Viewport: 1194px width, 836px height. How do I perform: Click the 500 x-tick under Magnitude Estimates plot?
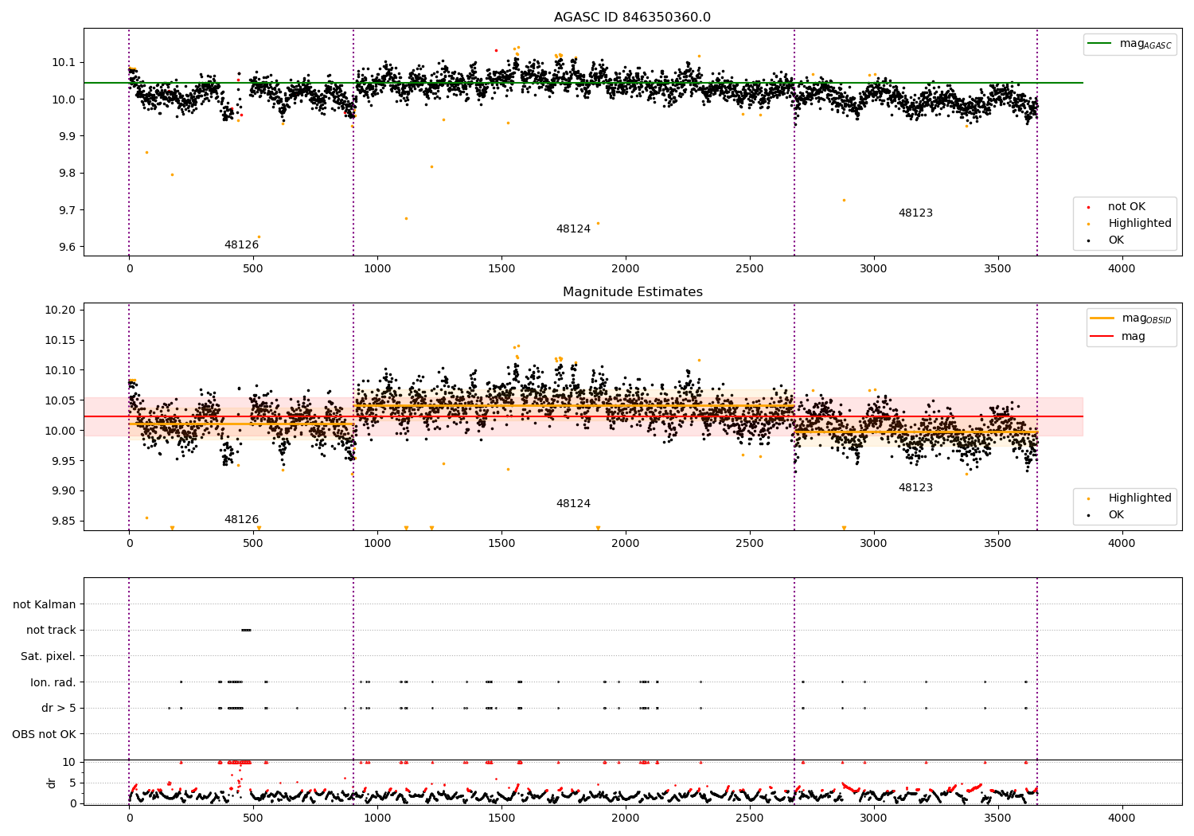[253, 543]
